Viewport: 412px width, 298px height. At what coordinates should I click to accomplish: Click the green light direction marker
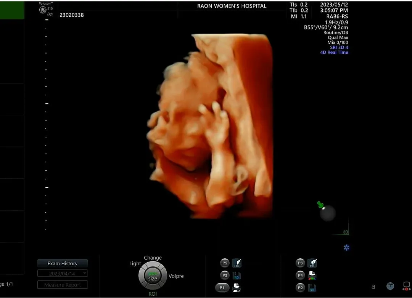[x=320, y=204]
